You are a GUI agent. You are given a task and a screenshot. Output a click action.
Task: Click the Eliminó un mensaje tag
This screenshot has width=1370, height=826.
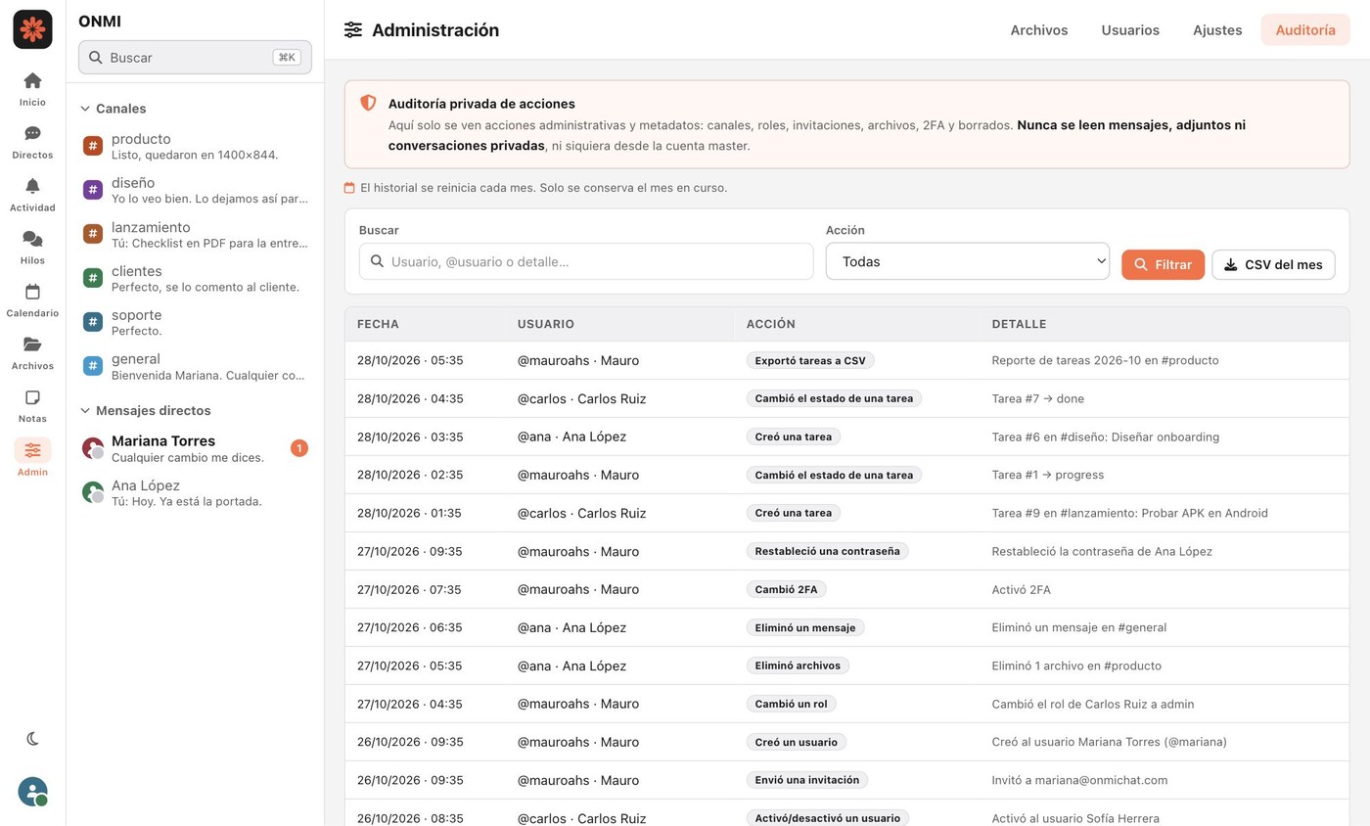pos(804,627)
